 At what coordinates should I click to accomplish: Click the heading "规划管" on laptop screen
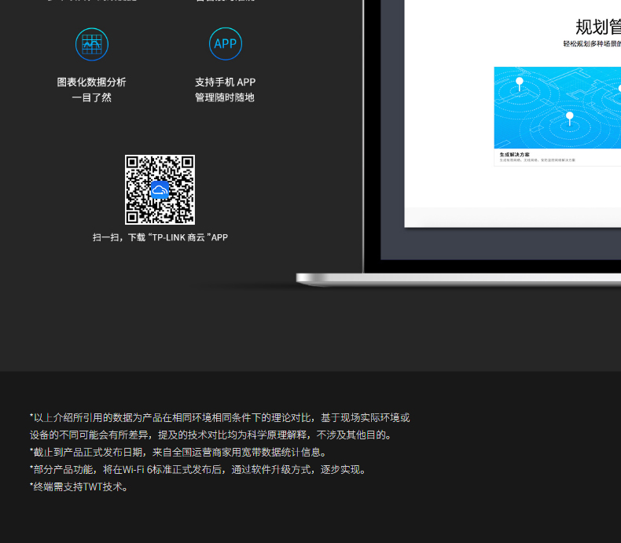[x=598, y=28]
